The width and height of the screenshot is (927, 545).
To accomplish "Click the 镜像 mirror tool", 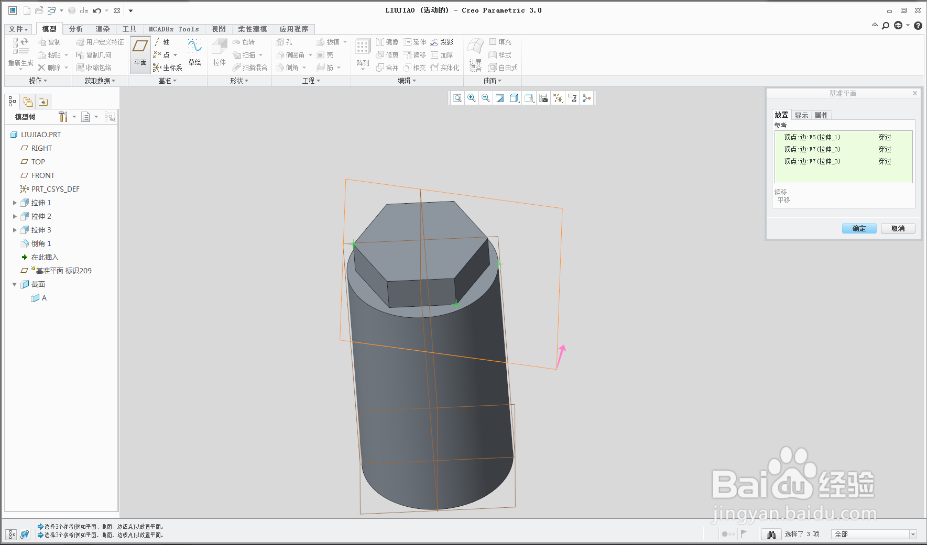I will 387,42.
